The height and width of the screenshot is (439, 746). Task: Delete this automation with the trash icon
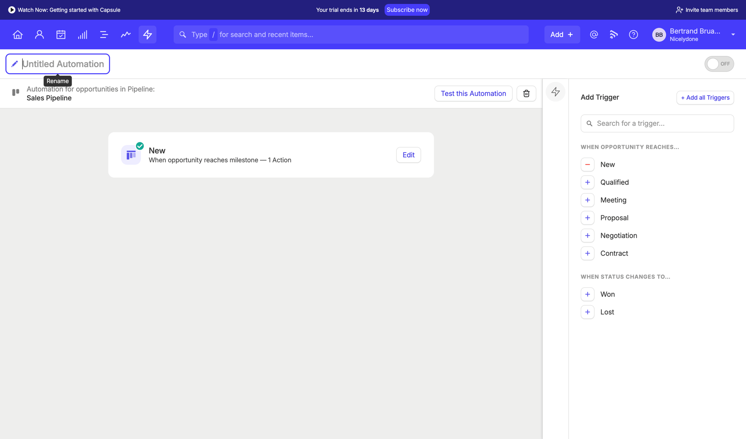526,93
